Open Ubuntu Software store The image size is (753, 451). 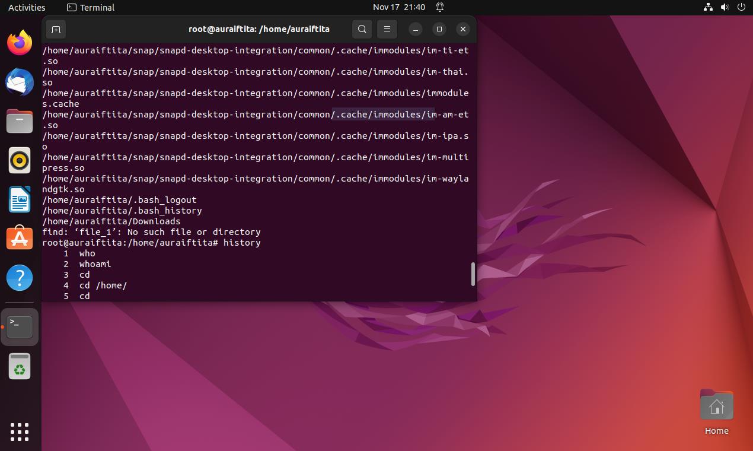tap(20, 239)
